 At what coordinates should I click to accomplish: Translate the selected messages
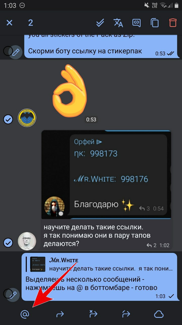point(118,23)
